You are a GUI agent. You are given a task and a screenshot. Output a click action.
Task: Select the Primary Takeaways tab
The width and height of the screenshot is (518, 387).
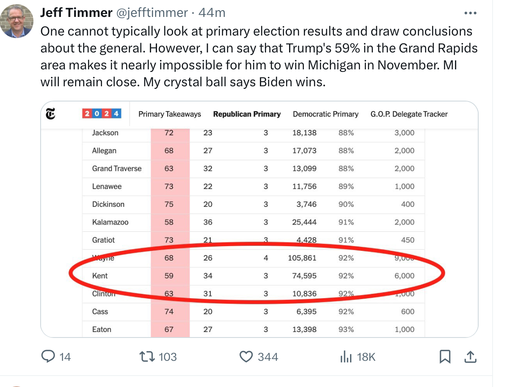[x=170, y=114]
